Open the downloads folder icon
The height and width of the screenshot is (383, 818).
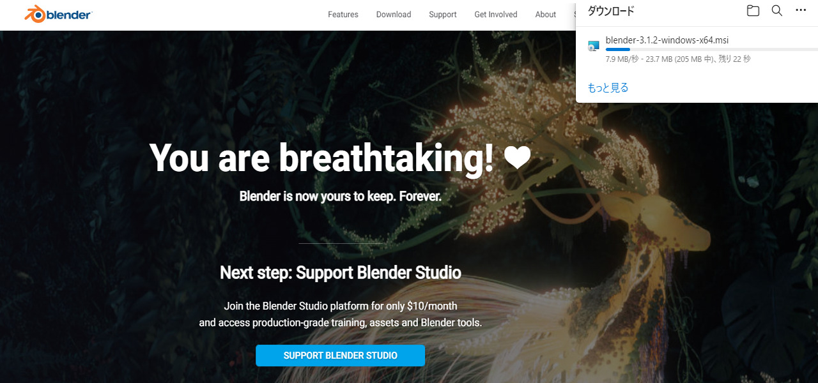(x=753, y=11)
